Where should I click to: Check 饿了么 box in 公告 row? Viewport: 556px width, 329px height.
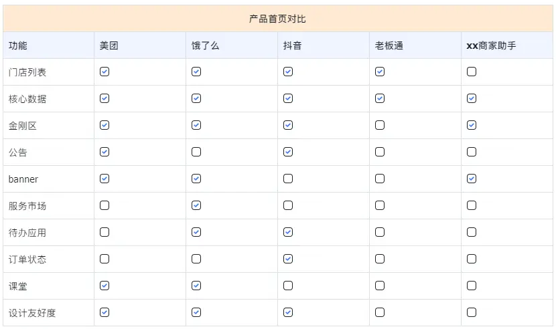[x=196, y=152]
